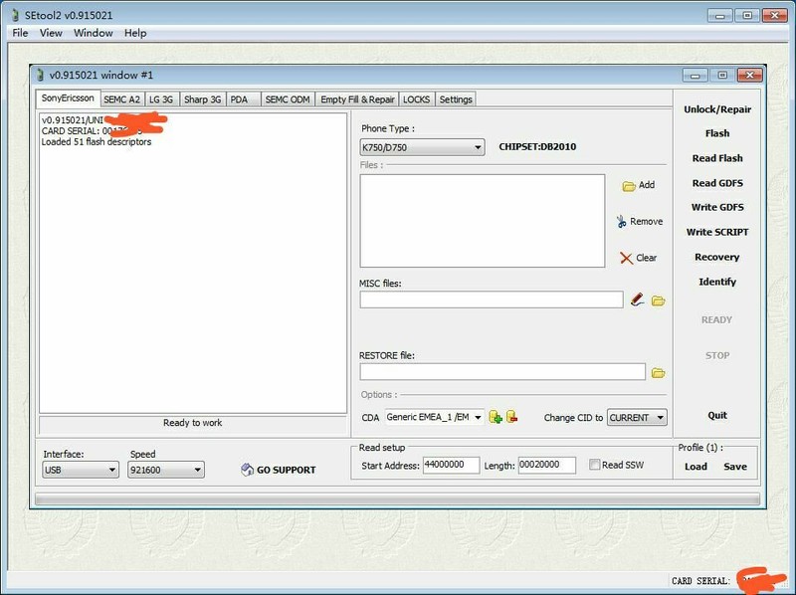Click the add CDA entry icon
This screenshot has width=796, height=595.
[x=495, y=417]
